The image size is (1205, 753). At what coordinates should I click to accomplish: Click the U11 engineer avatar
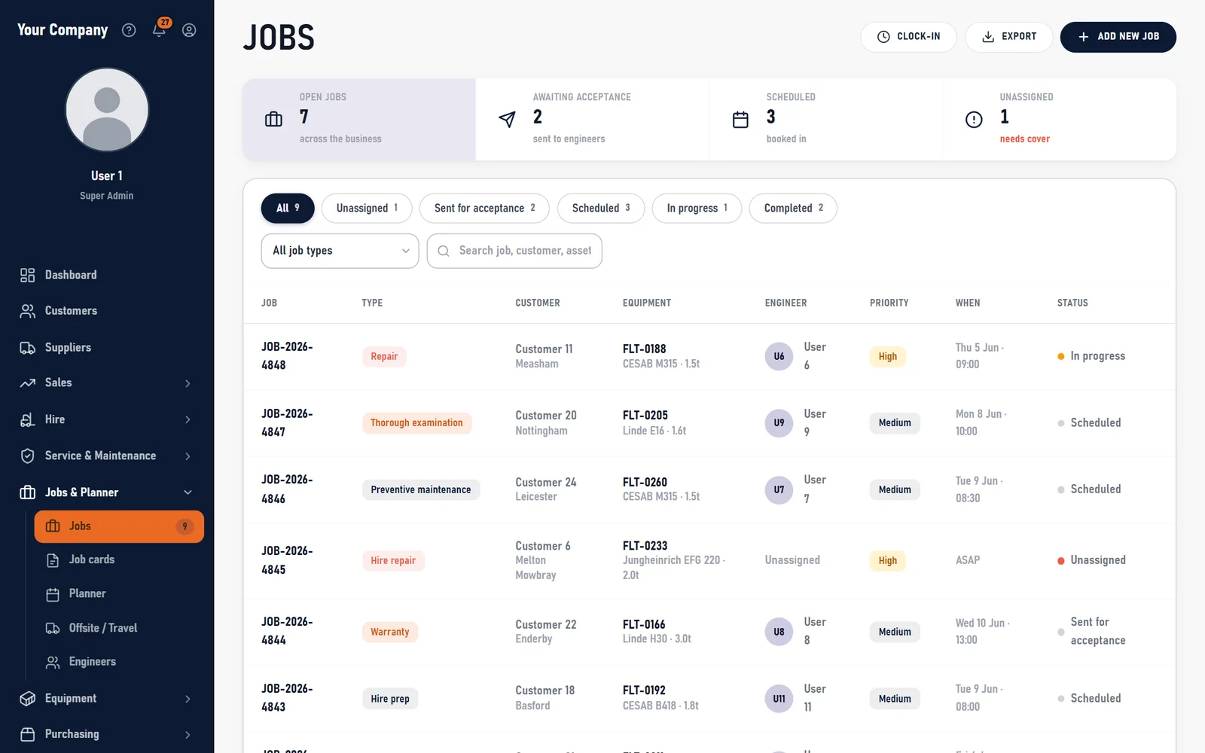tap(779, 699)
